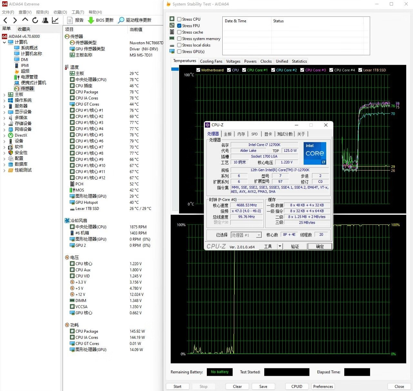Open the graph chart toolbar icon
The image size is (413, 391).
(55, 20)
